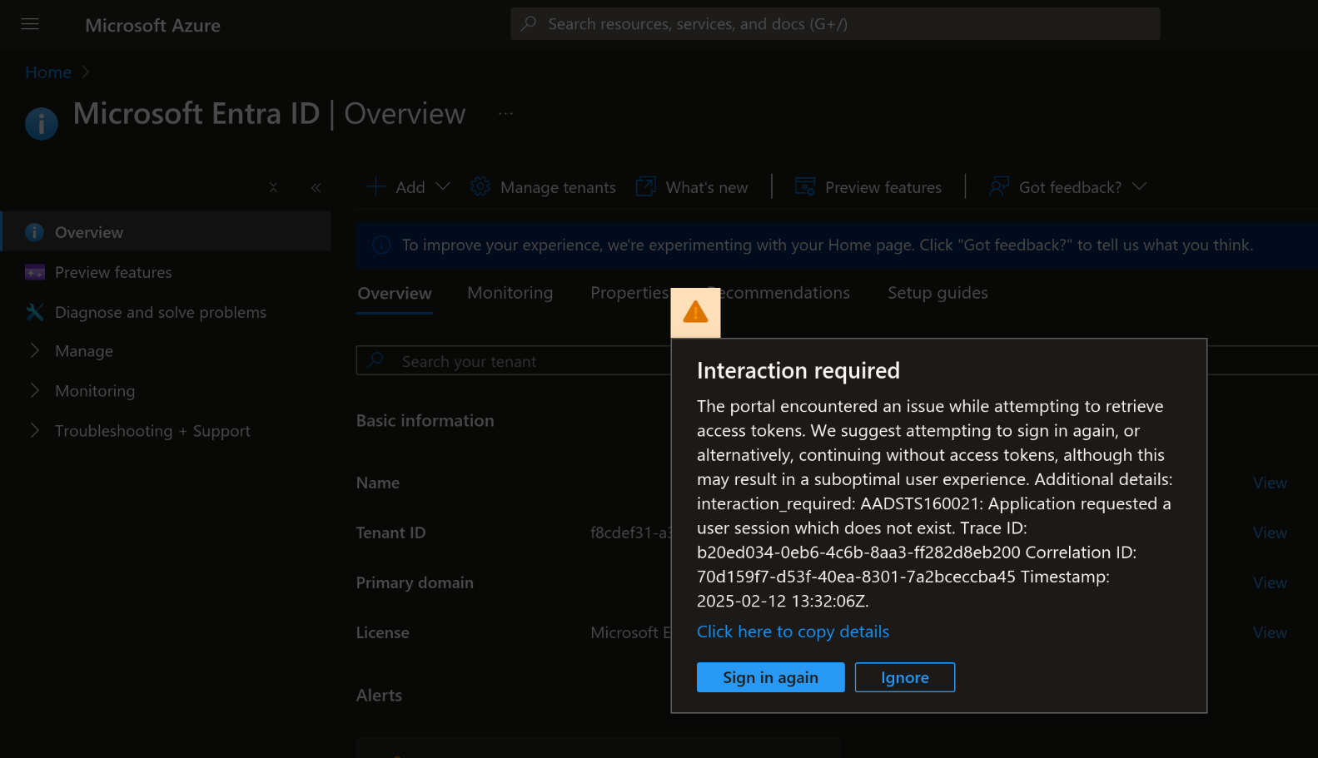Click View link in Tenant ID row

tap(1270, 533)
